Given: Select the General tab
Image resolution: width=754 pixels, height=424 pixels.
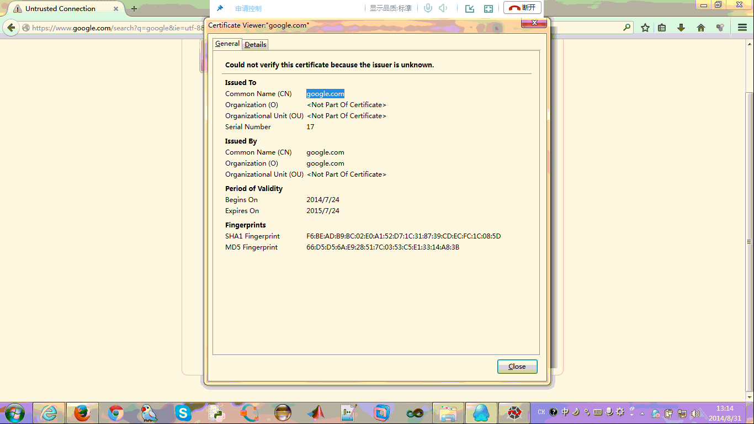Looking at the screenshot, I should pyautogui.click(x=227, y=44).
